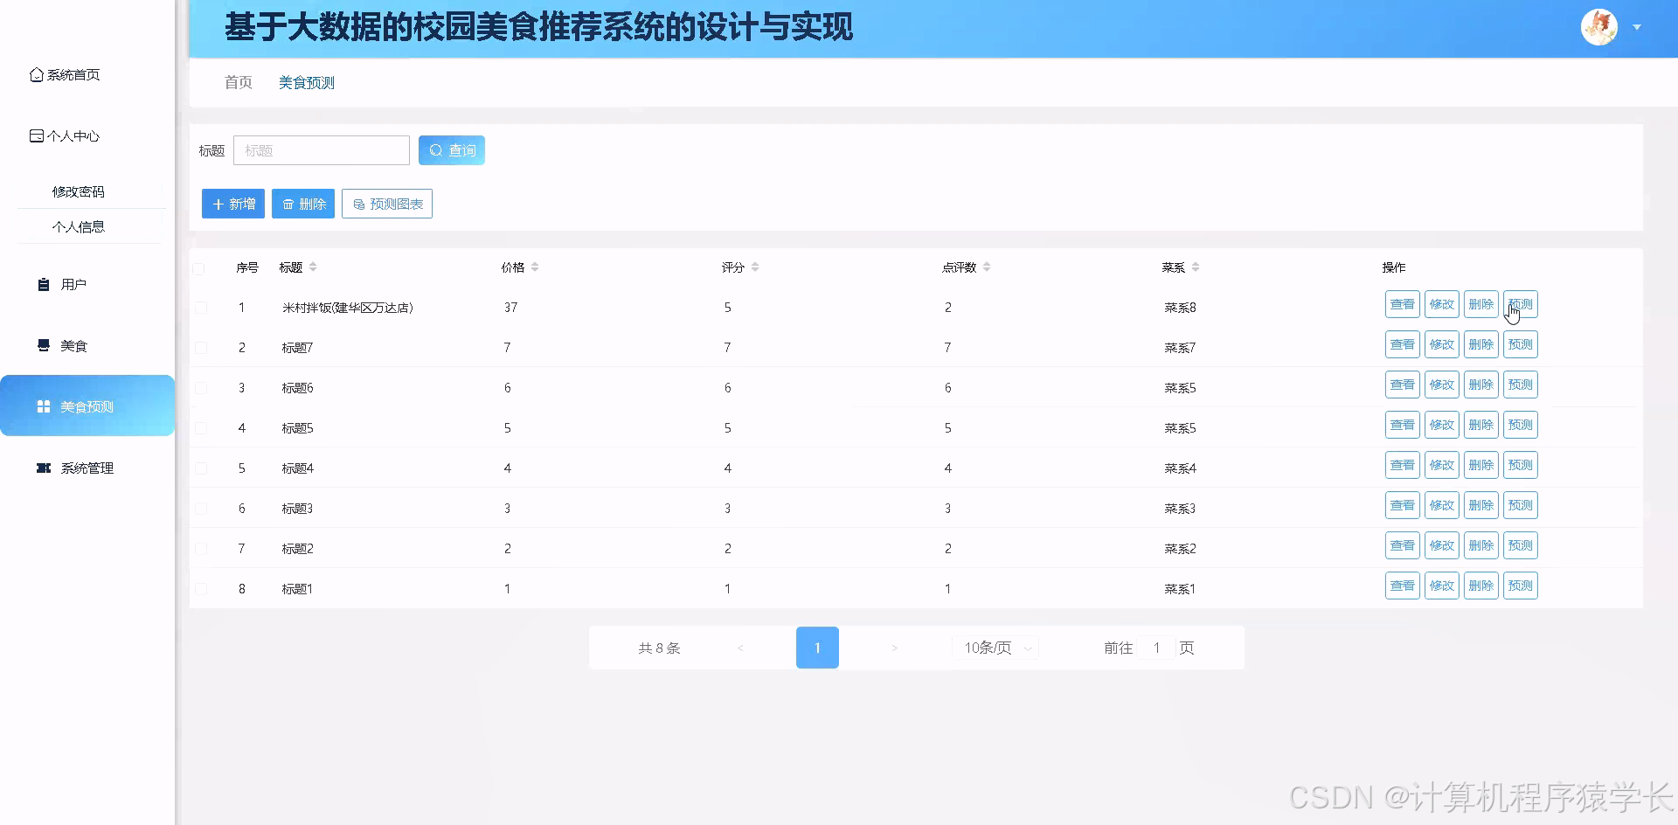
Task: Open the 美食 section in sidebar
Action: pos(74,345)
